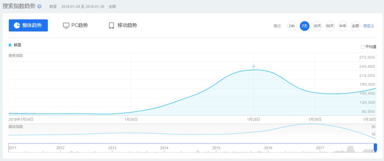Click the 2017 label on timeline
The image size is (384, 161).
click(320, 148)
